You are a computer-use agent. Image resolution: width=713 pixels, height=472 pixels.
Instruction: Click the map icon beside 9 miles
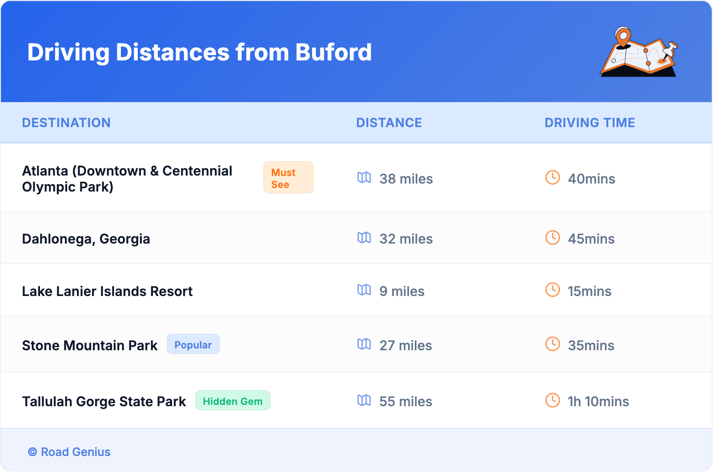pyautogui.click(x=364, y=290)
